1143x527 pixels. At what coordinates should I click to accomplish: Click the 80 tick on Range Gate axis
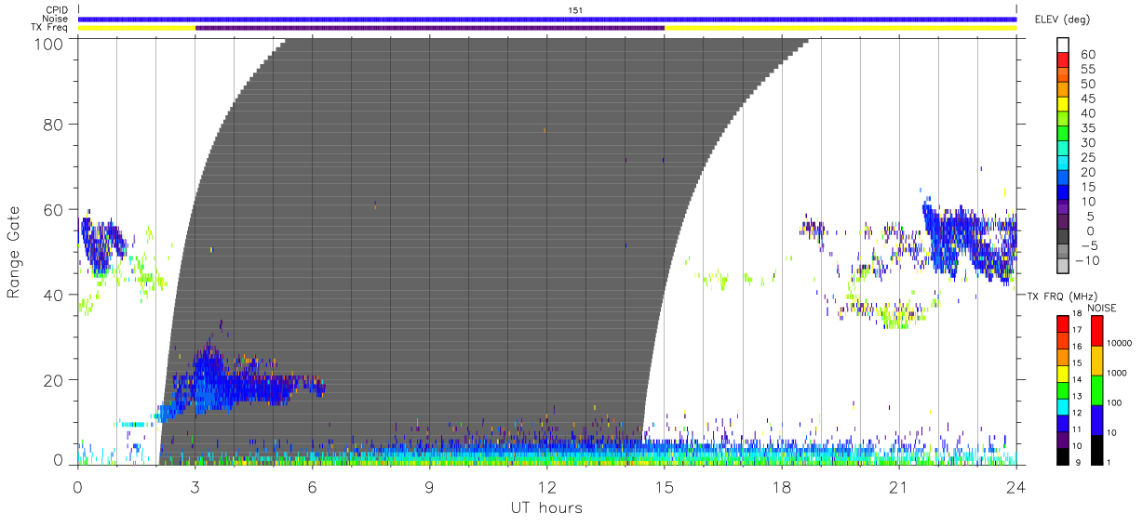tap(56, 124)
